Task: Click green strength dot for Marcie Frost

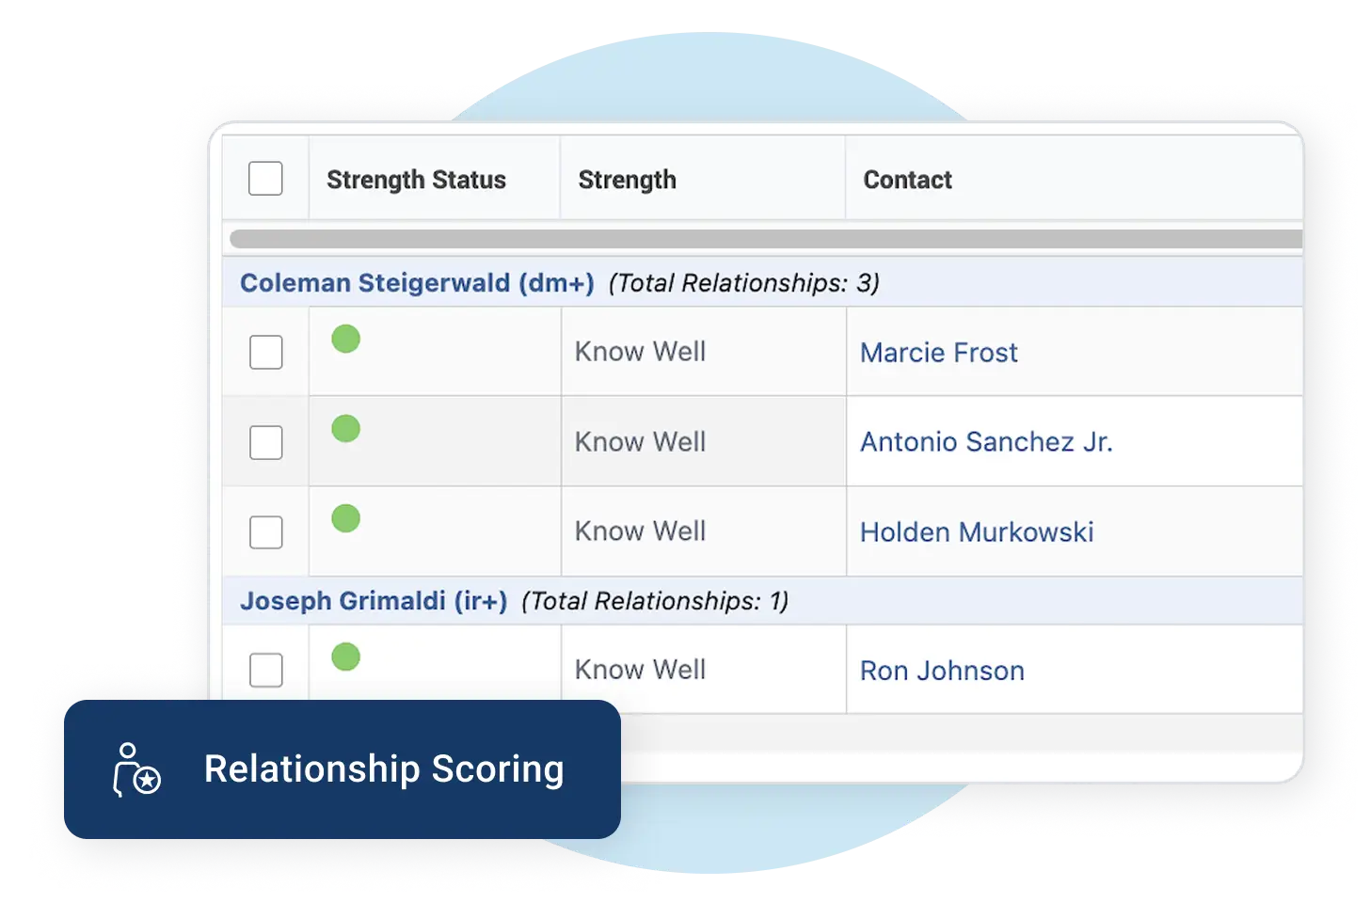Action: point(346,339)
